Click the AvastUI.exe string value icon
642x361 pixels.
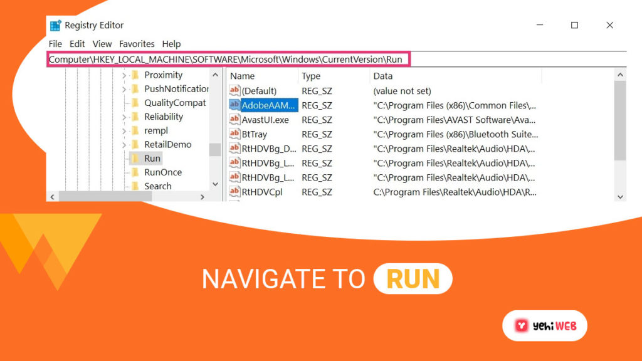(234, 120)
